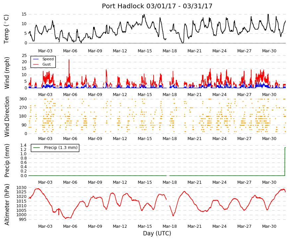
Task: Click the 22 mph gust spike near Mar-06
Action: [69, 60]
